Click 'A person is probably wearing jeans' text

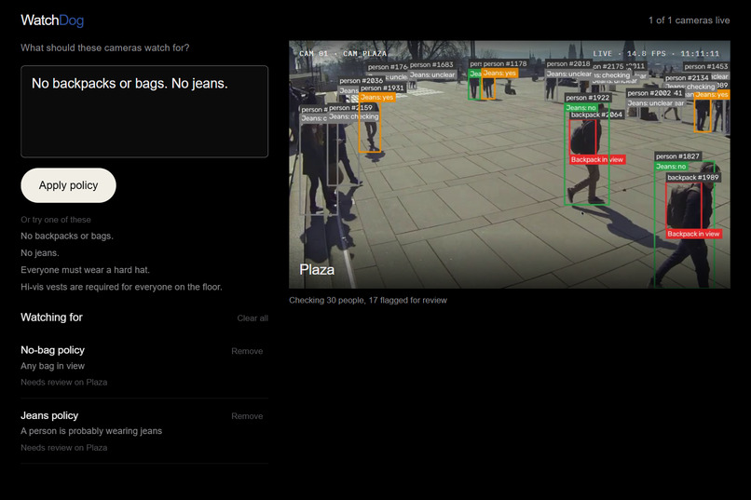click(x=91, y=431)
